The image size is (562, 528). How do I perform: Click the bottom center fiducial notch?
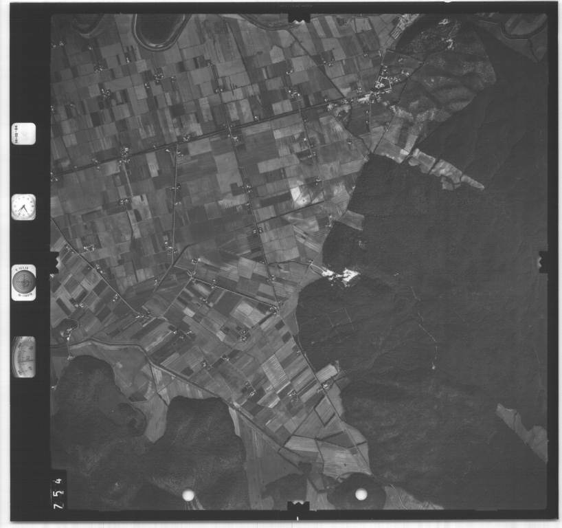[298, 507]
